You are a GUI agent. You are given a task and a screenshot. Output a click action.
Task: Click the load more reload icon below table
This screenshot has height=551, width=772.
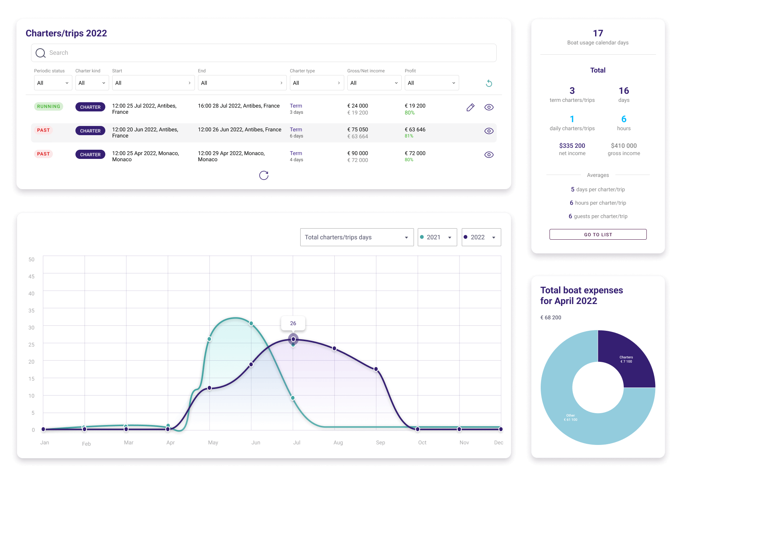pos(263,175)
